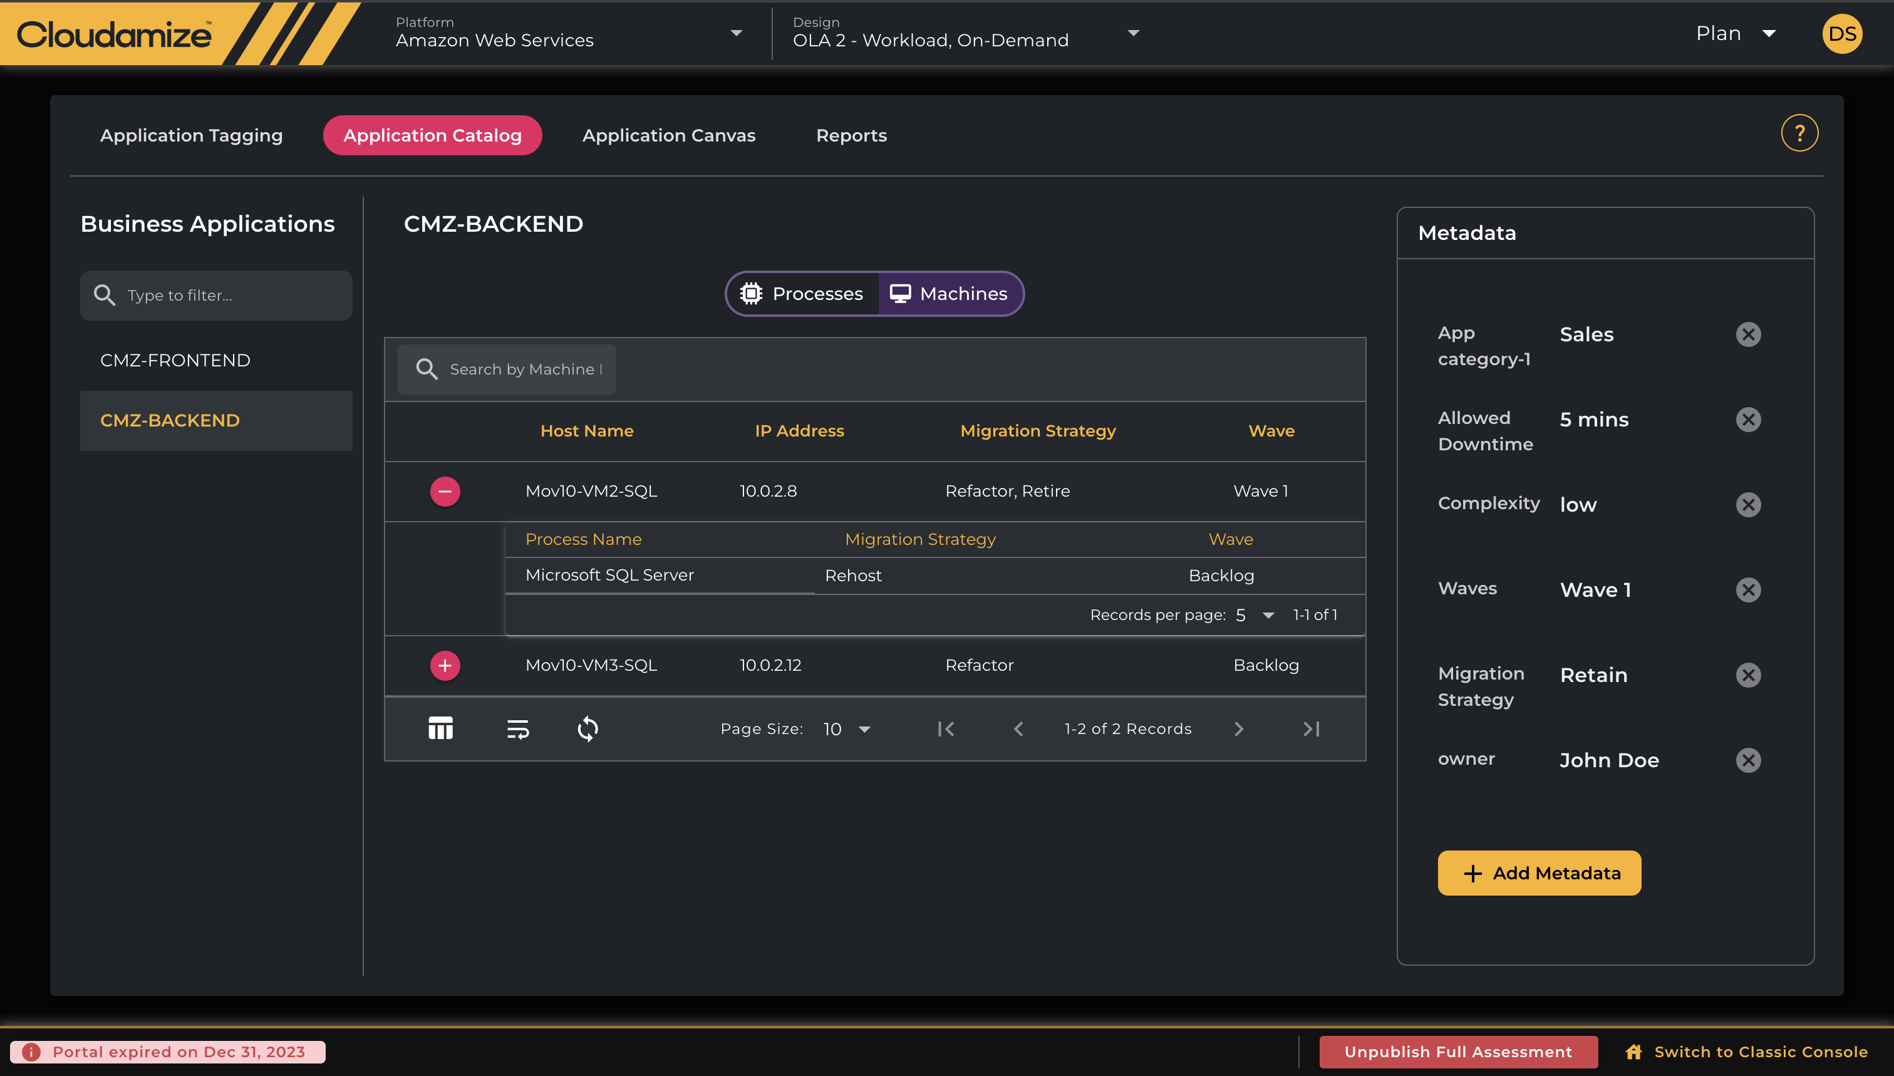This screenshot has width=1894, height=1076.
Task: Open the Records per page dropdown
Action: pyautogui.click(x=1255, y=615)
